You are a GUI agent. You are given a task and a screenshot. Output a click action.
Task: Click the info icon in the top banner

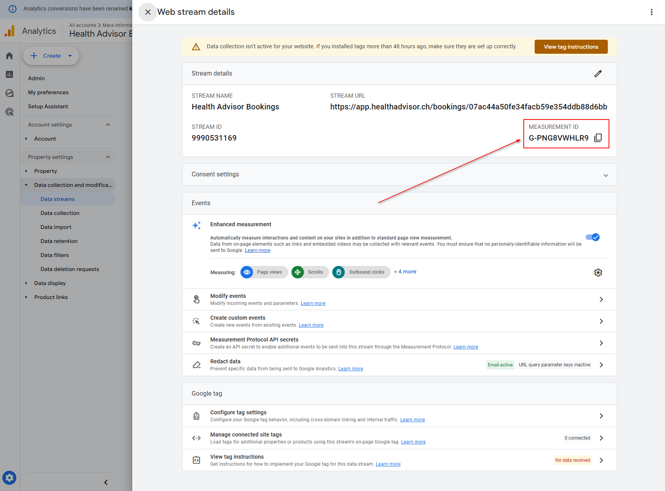[12, 9]
